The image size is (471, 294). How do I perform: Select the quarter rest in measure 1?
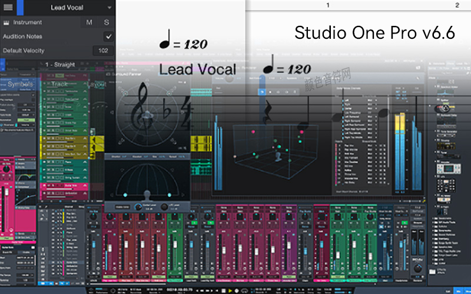tap(267, 112)
